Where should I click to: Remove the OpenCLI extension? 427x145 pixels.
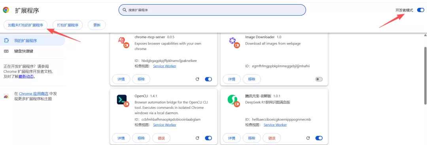(141, 138)
